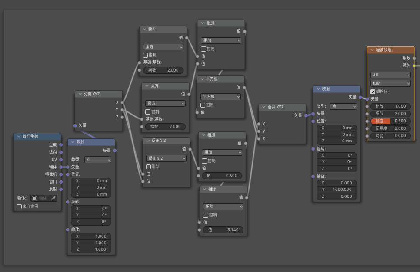Click the 值 3.140 field in 相除
Screen dimensions: 420x272
tap(223, 230)
